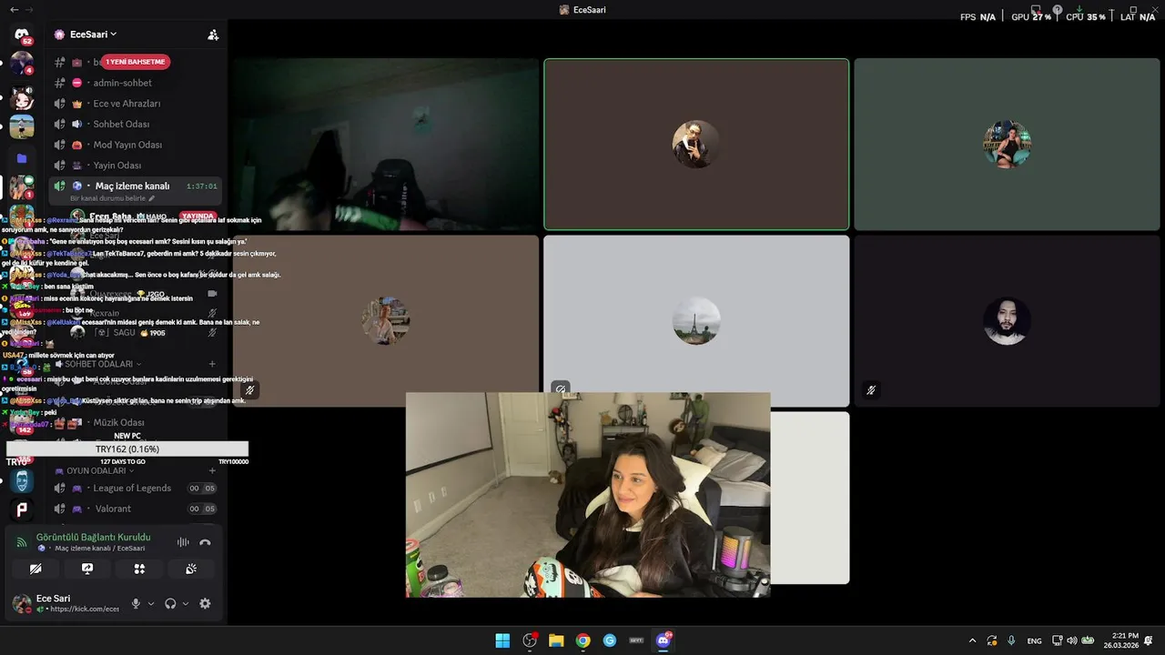Image resolution: width=1165 pixels, height=655 pixels.
Task: Open microphone input options chevron
Action: point(151,603)
